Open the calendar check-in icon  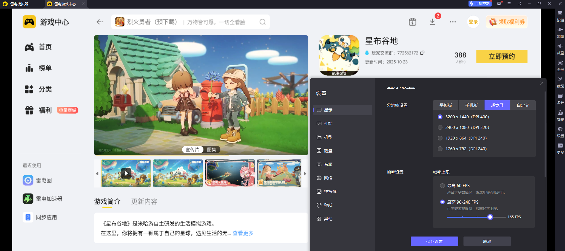pos(412,22)
